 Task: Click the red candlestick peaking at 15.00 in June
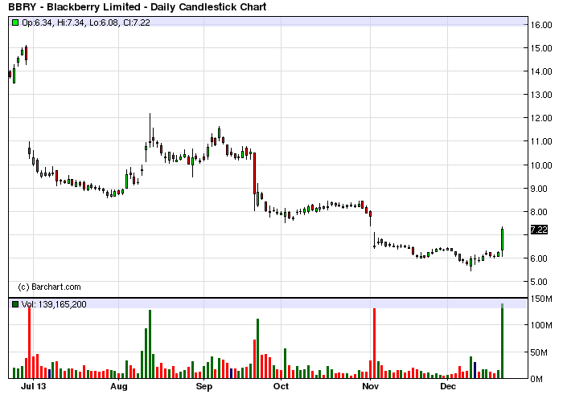(x=26, y=54)
